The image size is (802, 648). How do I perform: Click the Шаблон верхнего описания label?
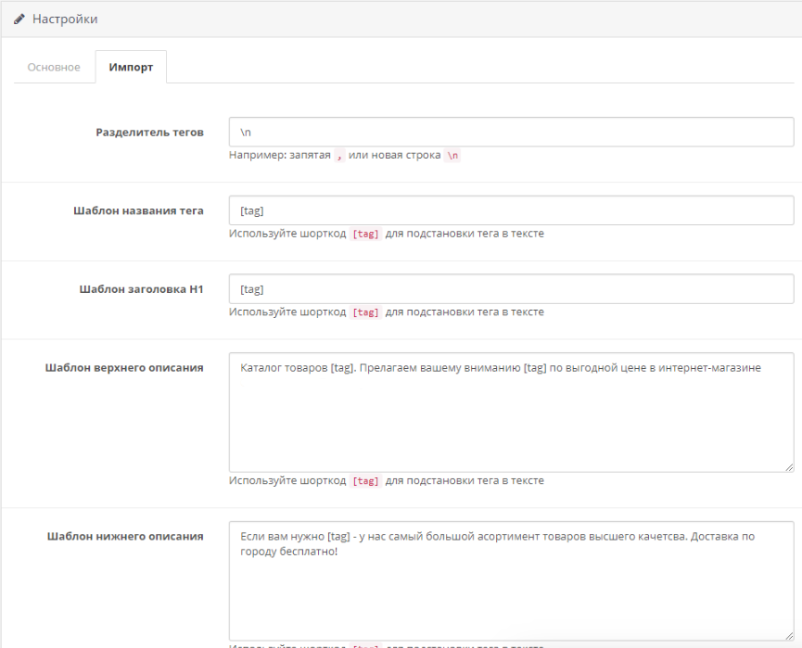tap(124, 368)
